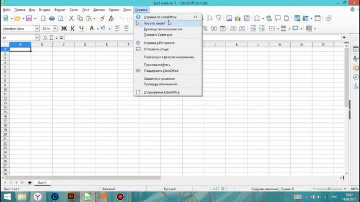Choose 'Справка по LibreOffice' entry
Viewport: 360px width, 202px height.
pos(168,17)
